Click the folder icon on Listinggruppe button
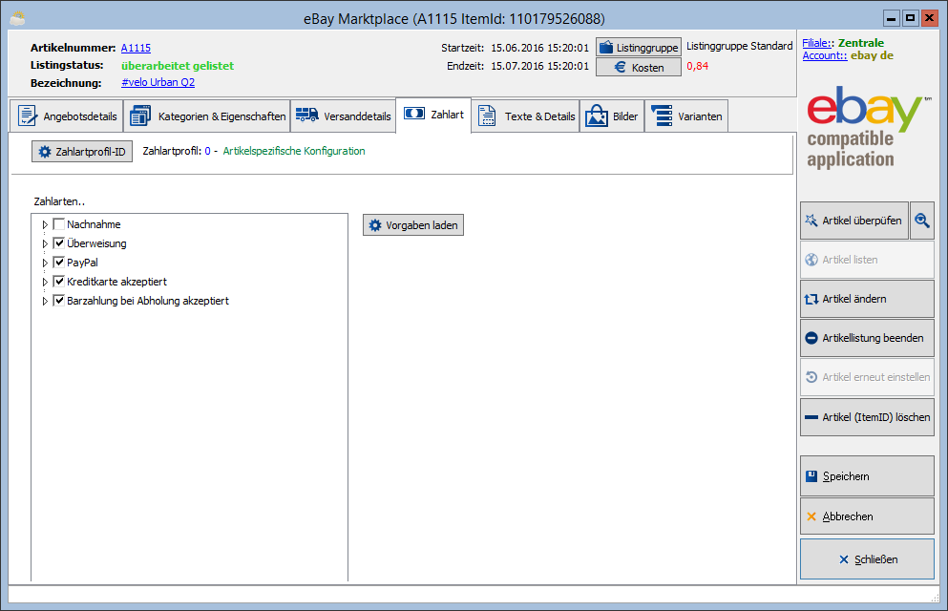948x611 pixels. pyautogui.click(x=606, y=47)
